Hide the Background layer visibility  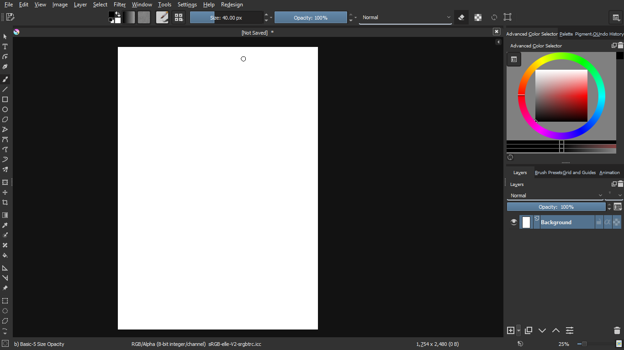click(x=513, y=222)
